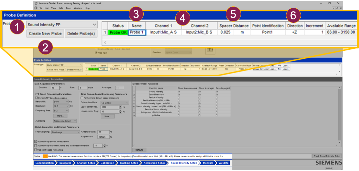Click the Lower center freq stepper arrows
The image size is (359, 171).
(120, 112)
